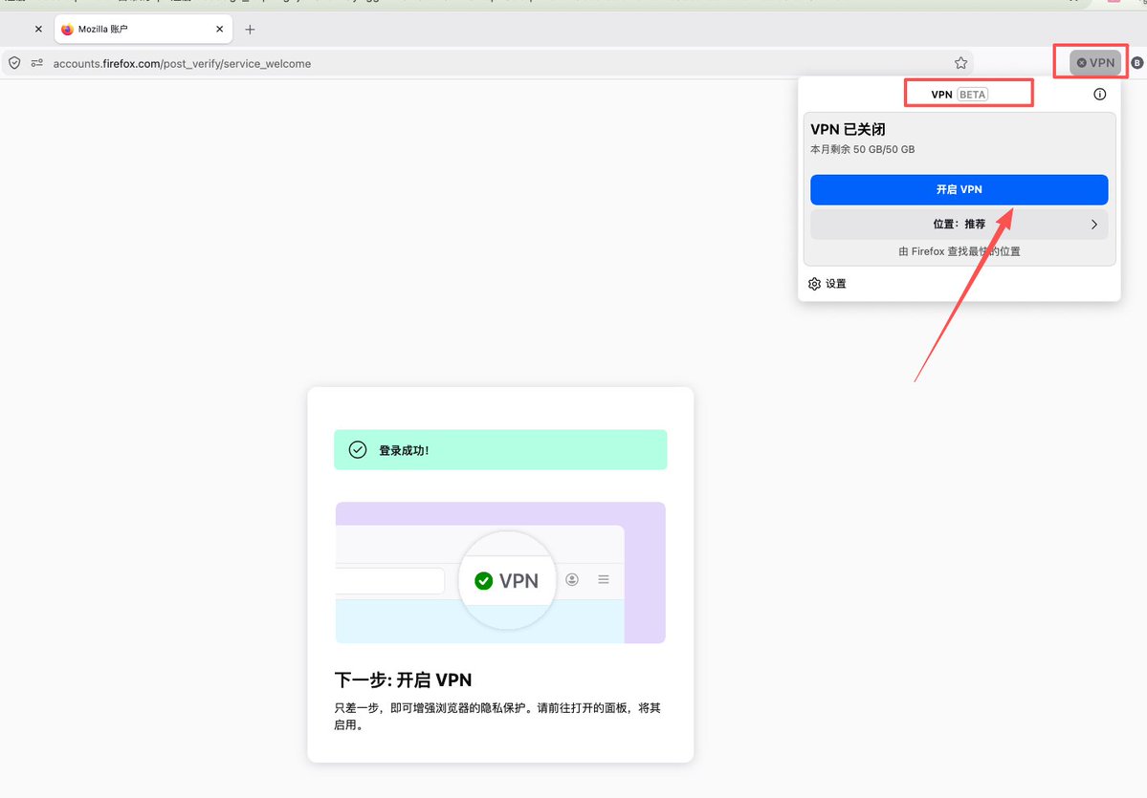
Task: Click the 由 Firefox 查找最快的位置 text
Action: coord(959,251)
